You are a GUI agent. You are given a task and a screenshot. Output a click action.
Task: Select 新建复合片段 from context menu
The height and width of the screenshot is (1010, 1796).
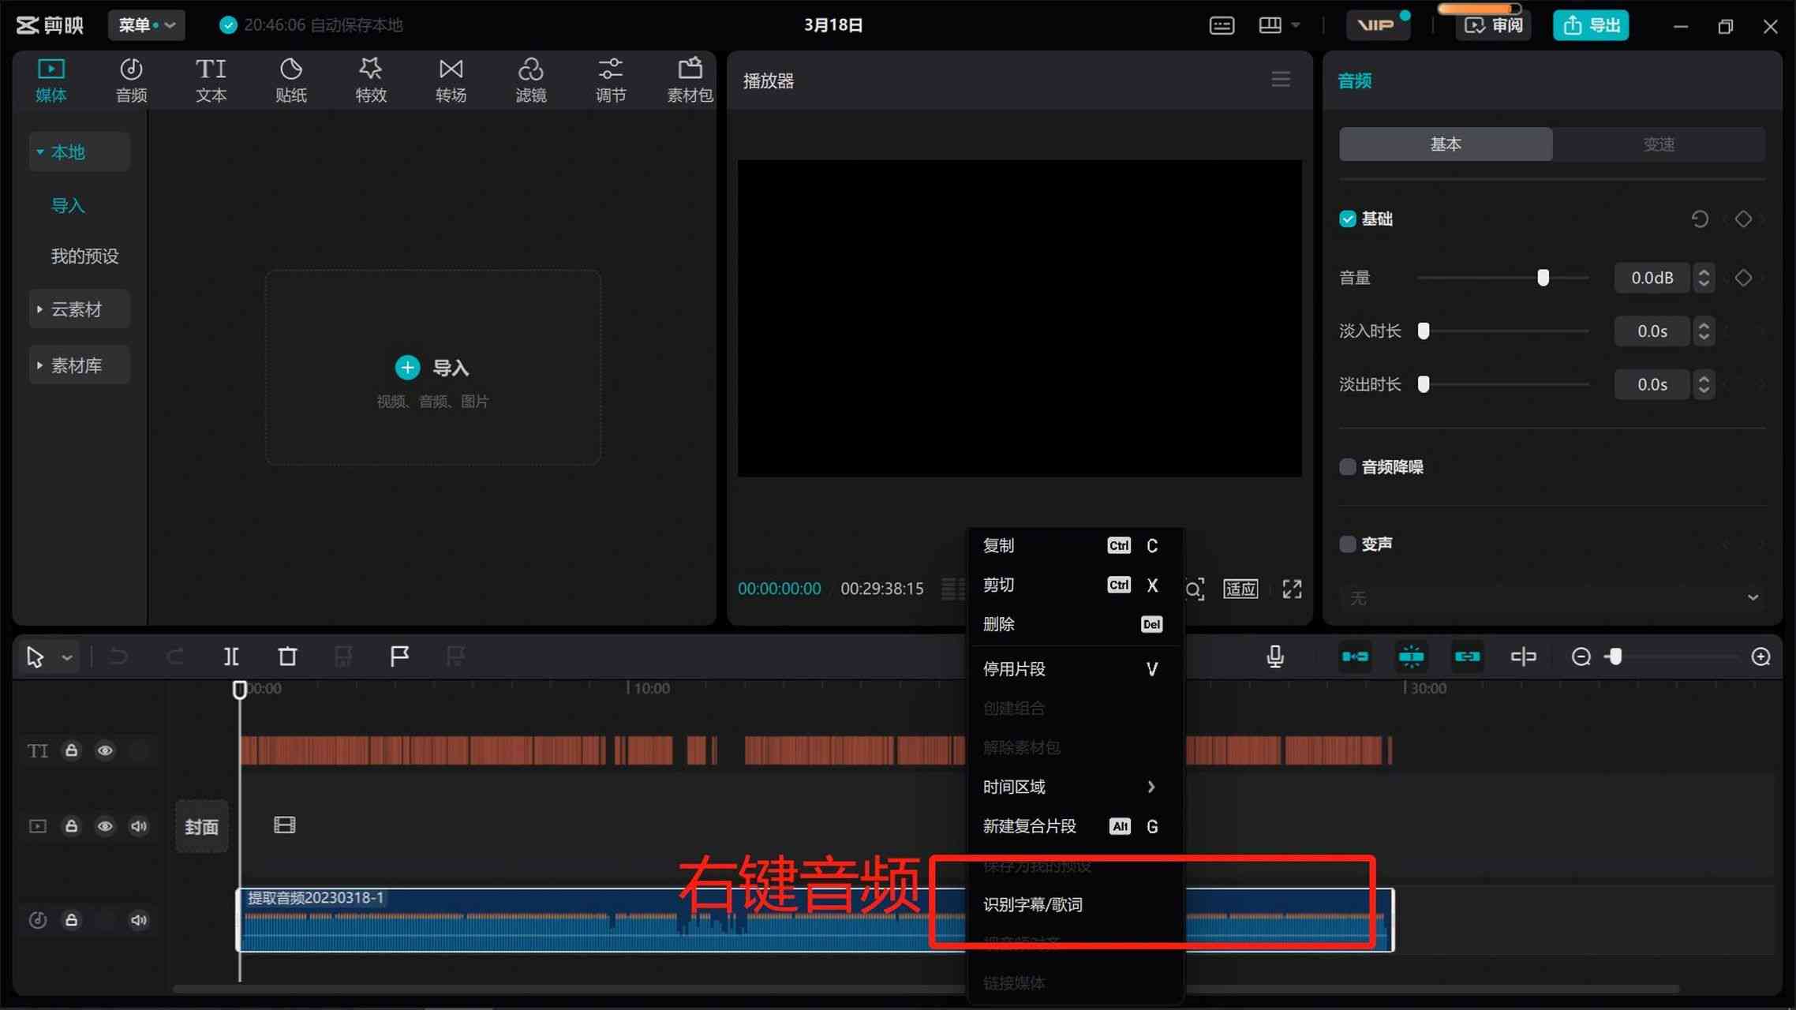coord(1030,826)
